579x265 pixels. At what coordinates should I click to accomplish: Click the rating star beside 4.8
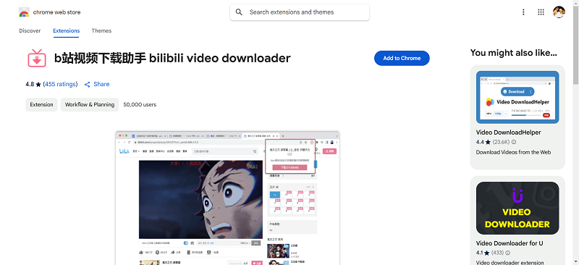(x=38, y=84)
